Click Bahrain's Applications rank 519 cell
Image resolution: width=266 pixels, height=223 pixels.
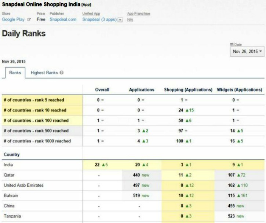[x=142, y=196]
